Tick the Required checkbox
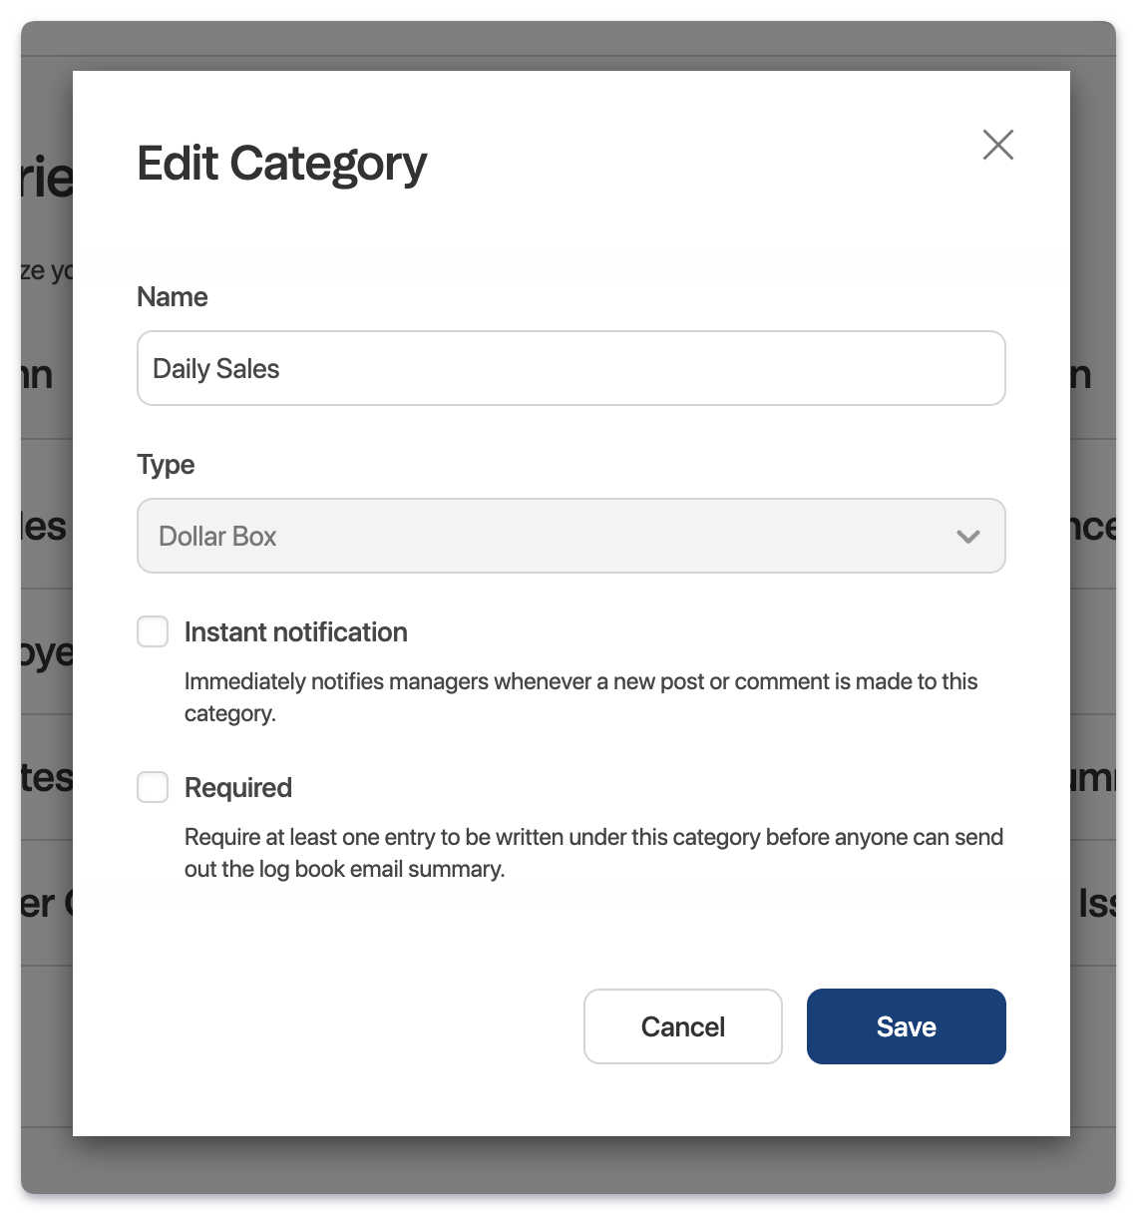Image resolution: width=1137 pixels, height=1215 pixels. pyautogui.click(x=153, y=787)
